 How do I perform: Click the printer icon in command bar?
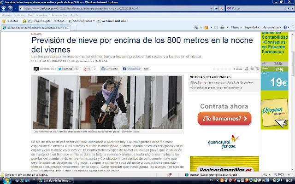tap(222, 28)
